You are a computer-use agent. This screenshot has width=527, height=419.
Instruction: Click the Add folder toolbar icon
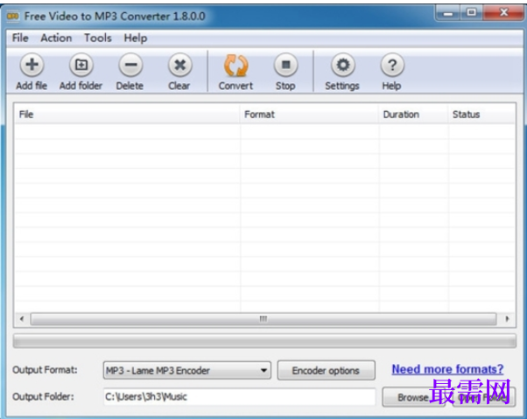[x=81, y=65]
